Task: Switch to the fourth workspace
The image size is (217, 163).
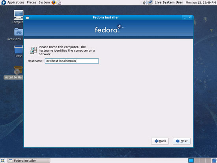Action: tap(208, 161)
